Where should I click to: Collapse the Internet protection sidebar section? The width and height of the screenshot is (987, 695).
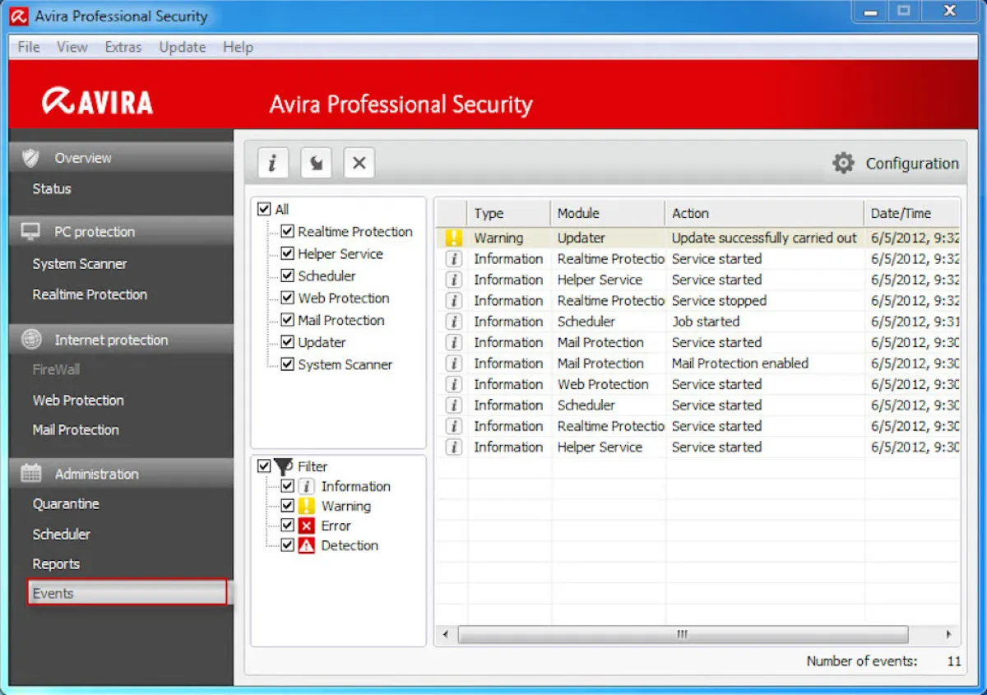coord(121,340)
